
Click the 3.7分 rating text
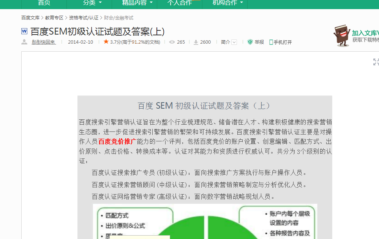(135, 42)
